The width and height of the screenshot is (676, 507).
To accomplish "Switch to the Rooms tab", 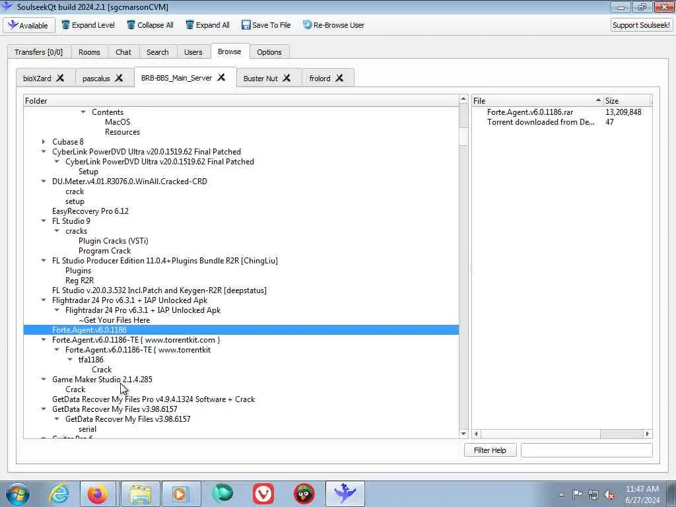I will click(89, 51).
